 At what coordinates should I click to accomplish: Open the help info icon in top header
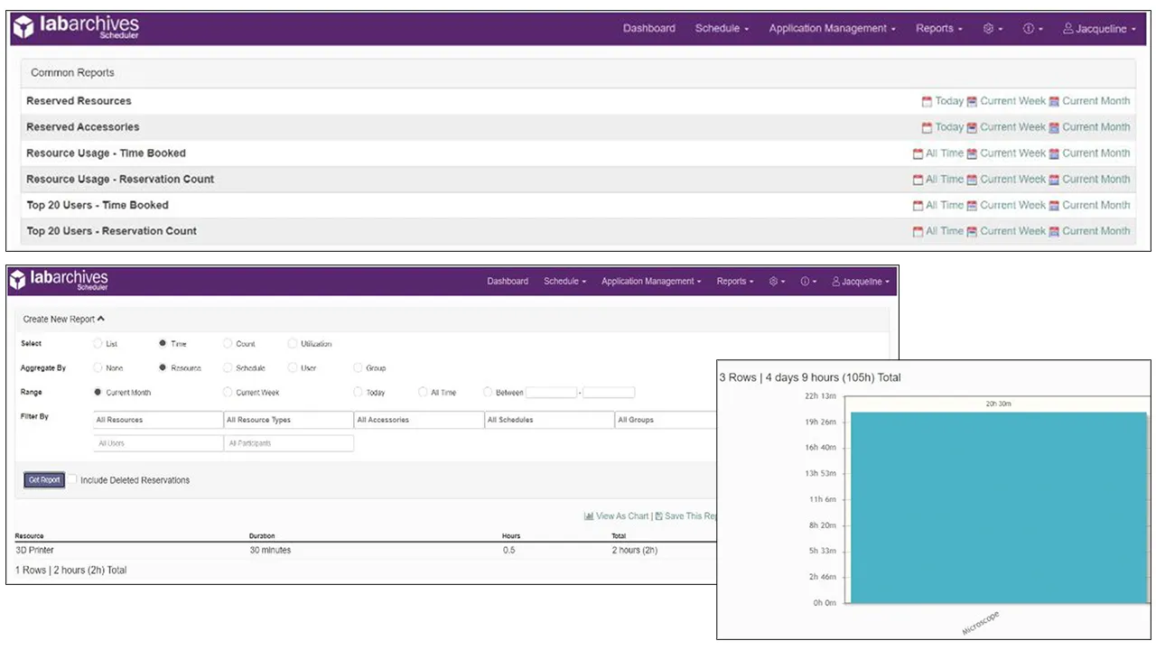tap(1031, 29)
